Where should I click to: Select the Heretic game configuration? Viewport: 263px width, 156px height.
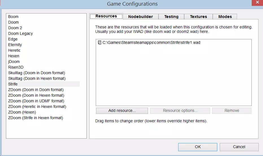[x=14, y=50]
